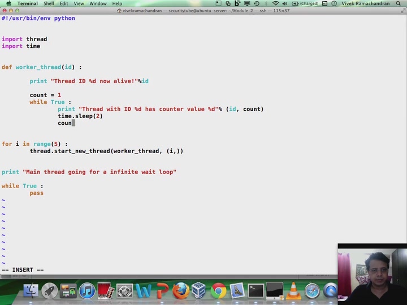Click on 'count = 1' line

click(45, 95)
